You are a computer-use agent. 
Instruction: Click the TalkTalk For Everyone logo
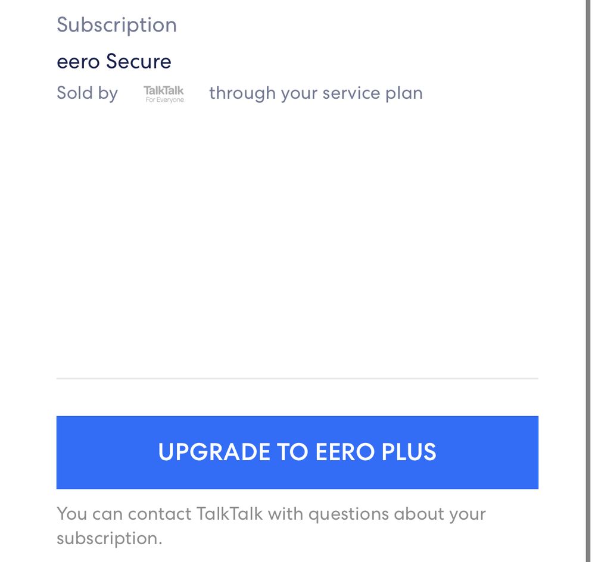164,93
